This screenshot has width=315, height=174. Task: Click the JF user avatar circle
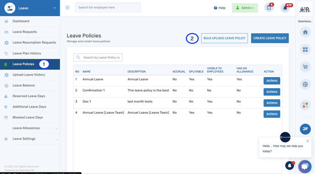305,129
